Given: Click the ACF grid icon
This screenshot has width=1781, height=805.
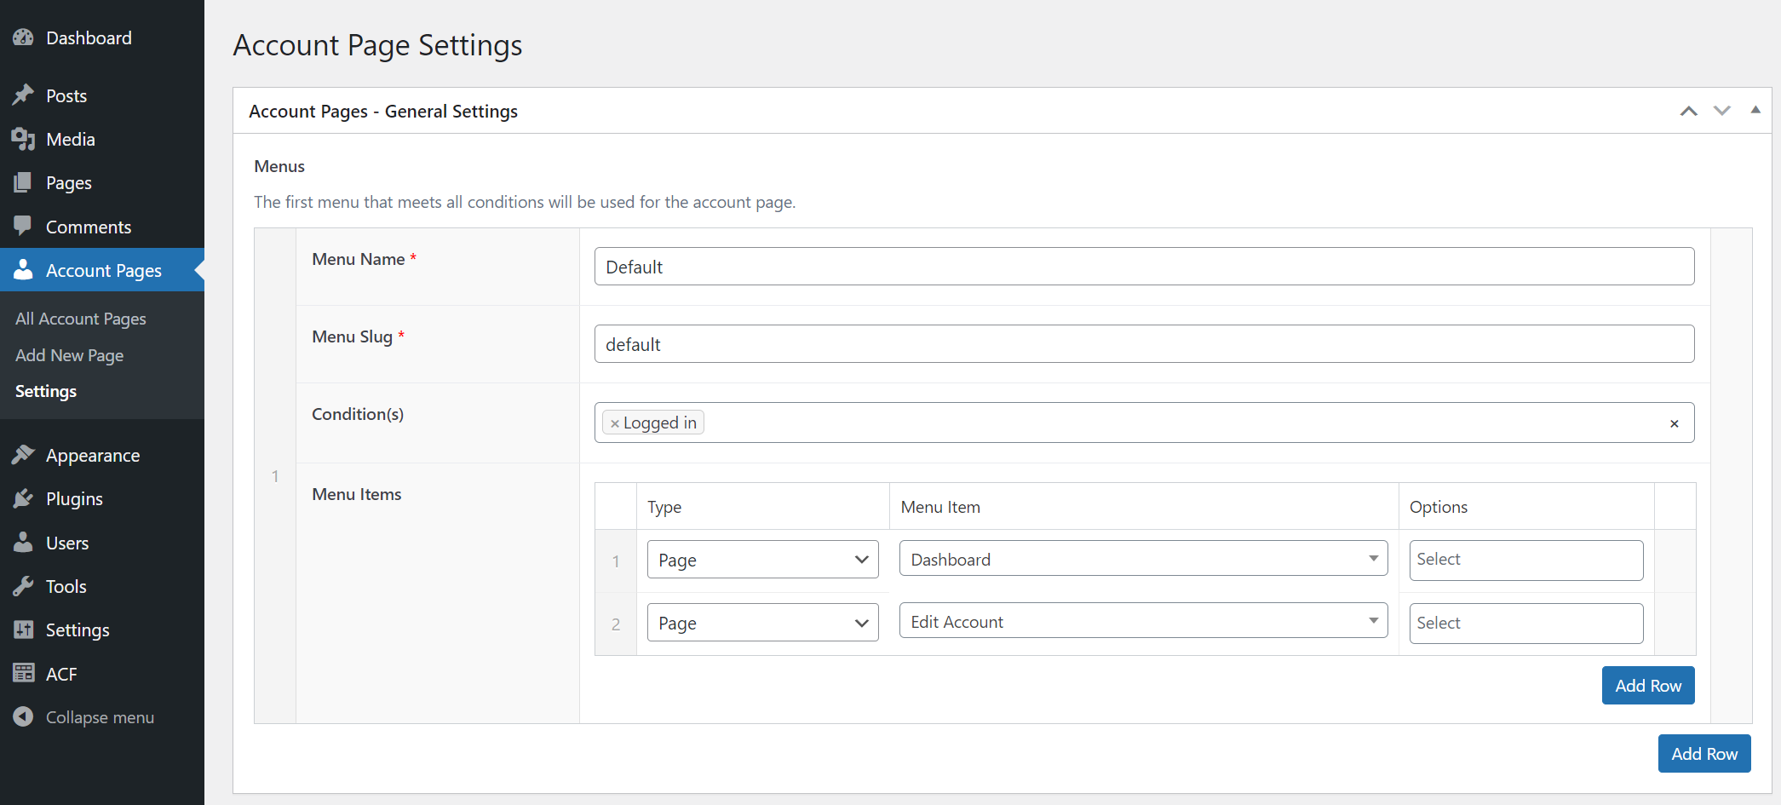Looking at the screenshot, I should tap(23, 674).
